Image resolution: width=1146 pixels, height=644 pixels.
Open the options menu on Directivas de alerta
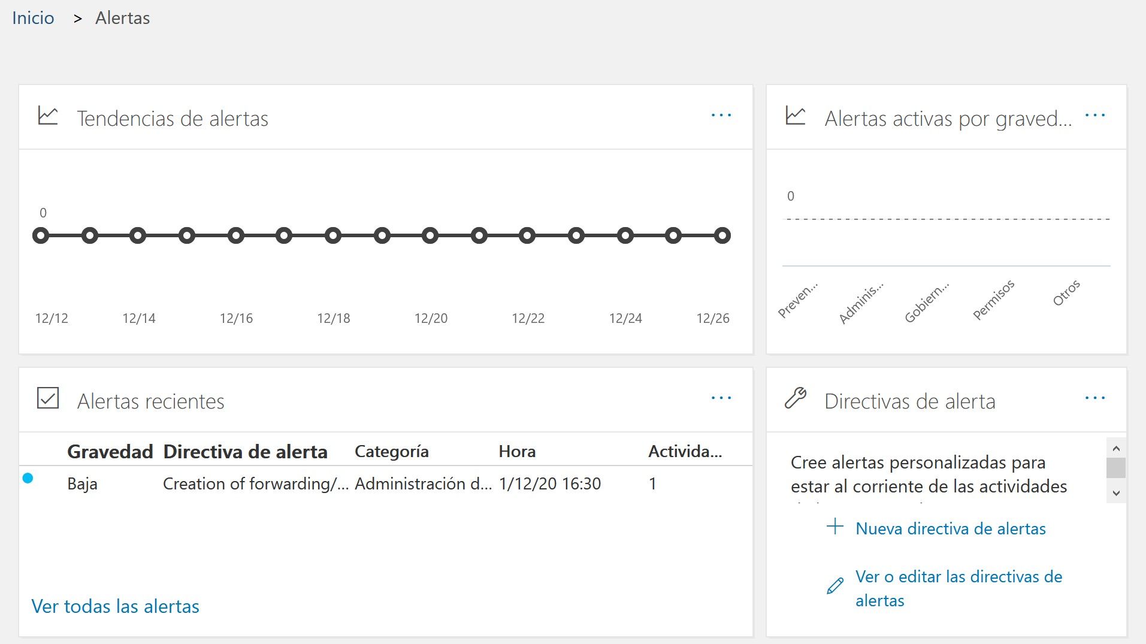(1094, 397)
